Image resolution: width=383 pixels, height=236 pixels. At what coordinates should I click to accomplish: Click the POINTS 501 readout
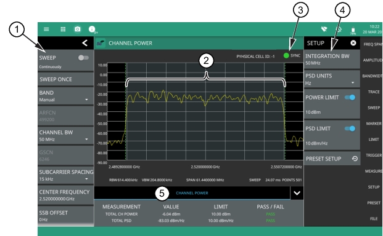click(292, 180)
